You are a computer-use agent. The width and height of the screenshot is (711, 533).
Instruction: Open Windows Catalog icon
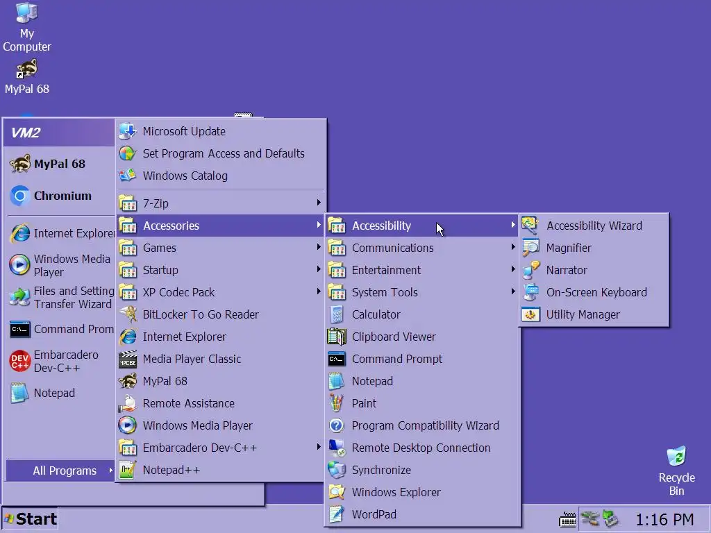[x=128, y=176]
